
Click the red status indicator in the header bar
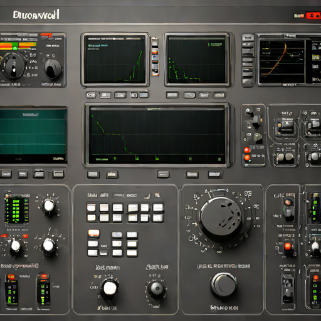point(313,16)
